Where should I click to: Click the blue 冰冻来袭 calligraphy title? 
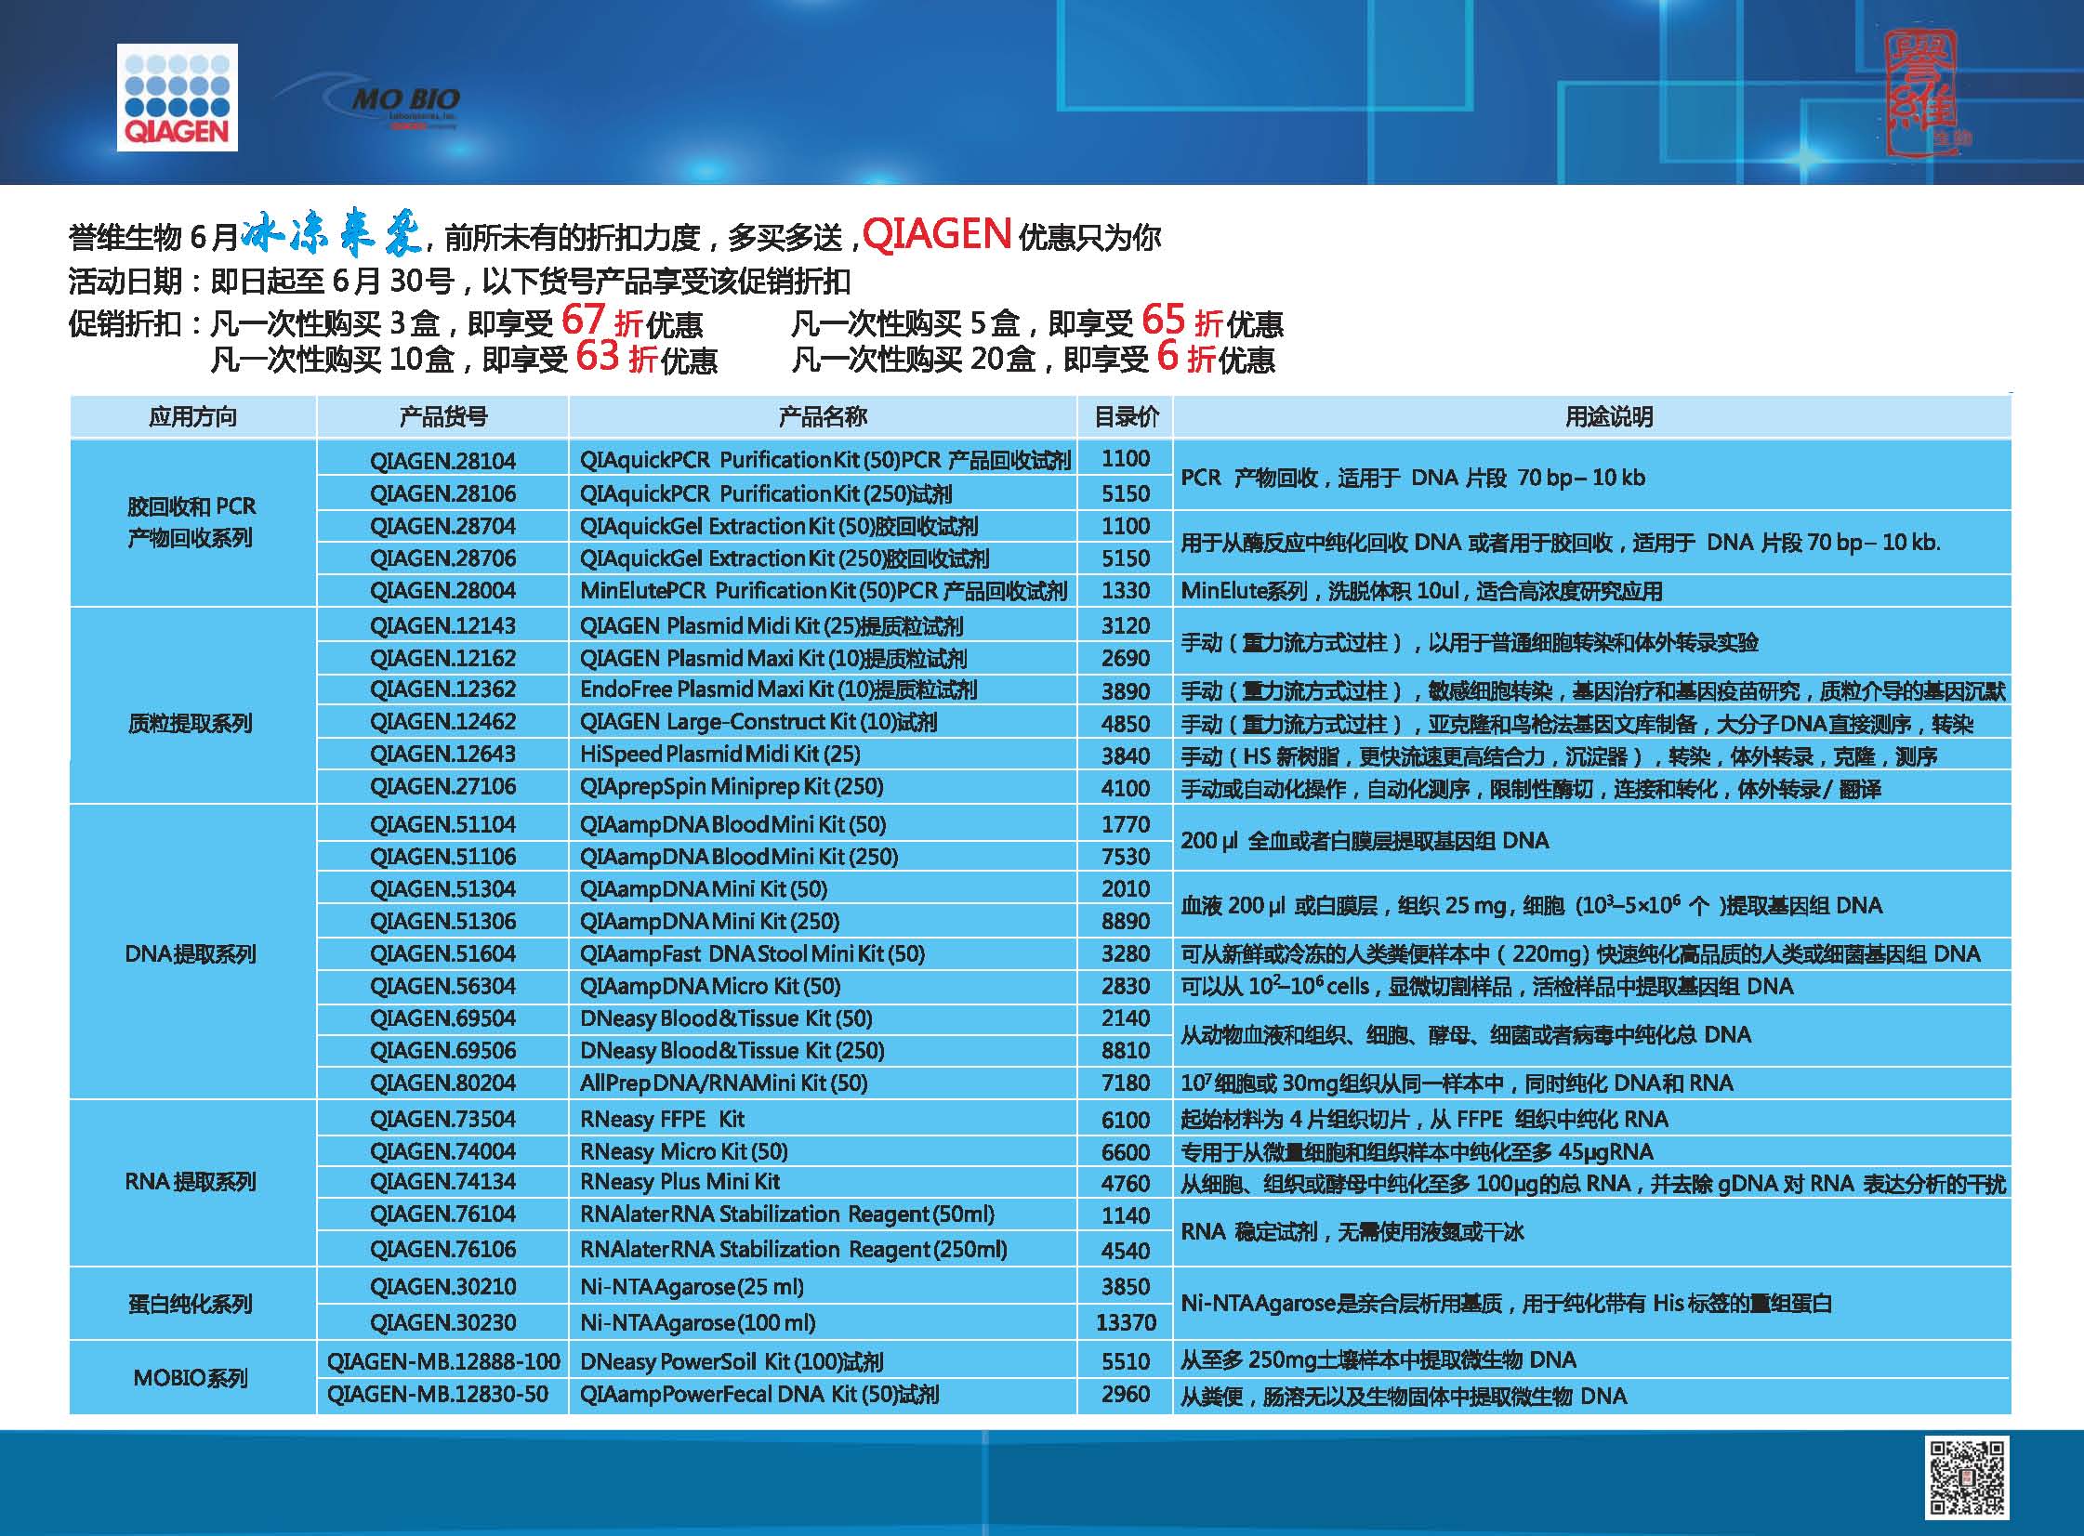point(333,234)
